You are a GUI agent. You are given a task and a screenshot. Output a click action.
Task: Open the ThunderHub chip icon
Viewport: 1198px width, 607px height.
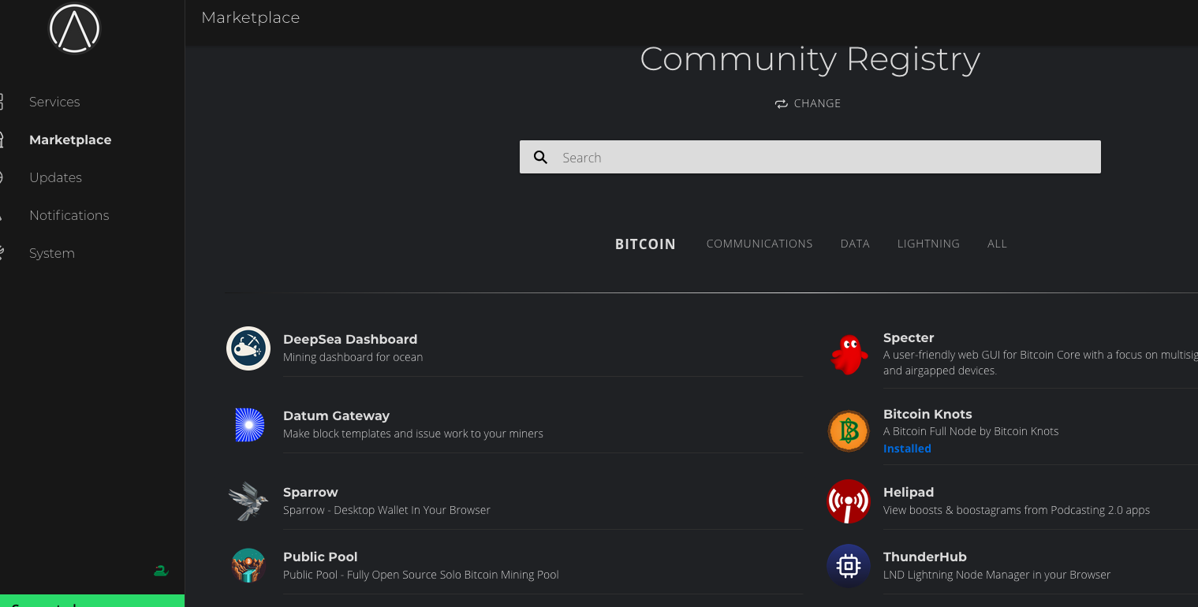849,565
